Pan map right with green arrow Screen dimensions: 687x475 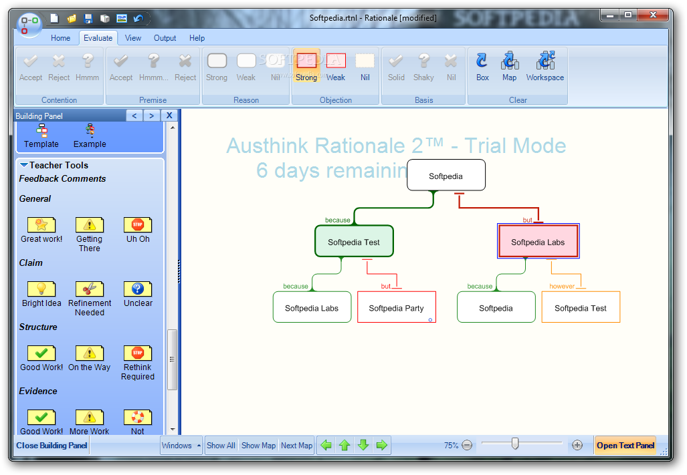coord(382,445)
